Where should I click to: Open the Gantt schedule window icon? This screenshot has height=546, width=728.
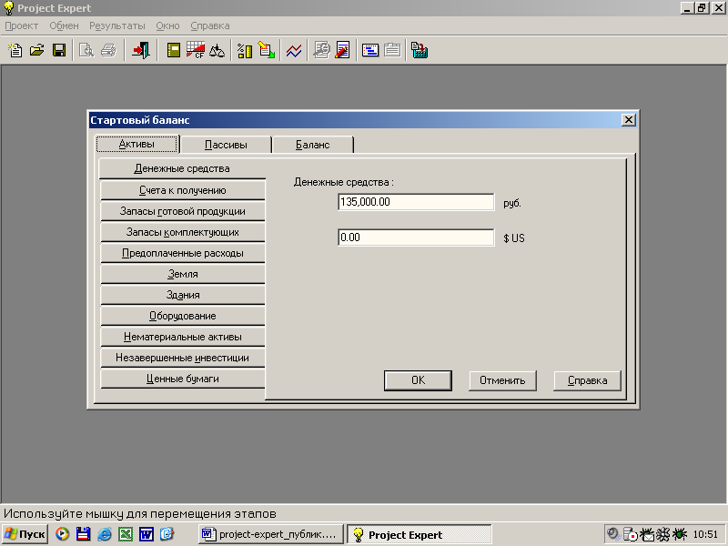coord(370,50)
